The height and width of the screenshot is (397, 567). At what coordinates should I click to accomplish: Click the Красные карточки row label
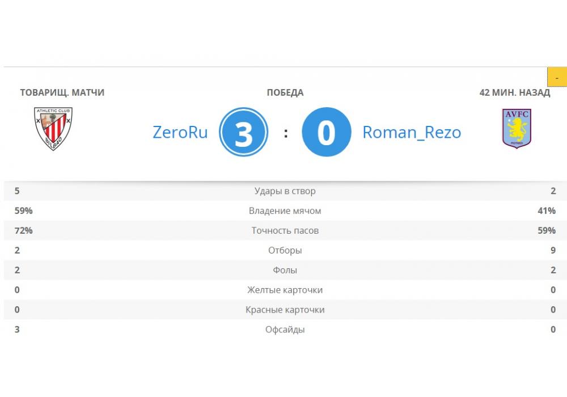click(285, 310)
